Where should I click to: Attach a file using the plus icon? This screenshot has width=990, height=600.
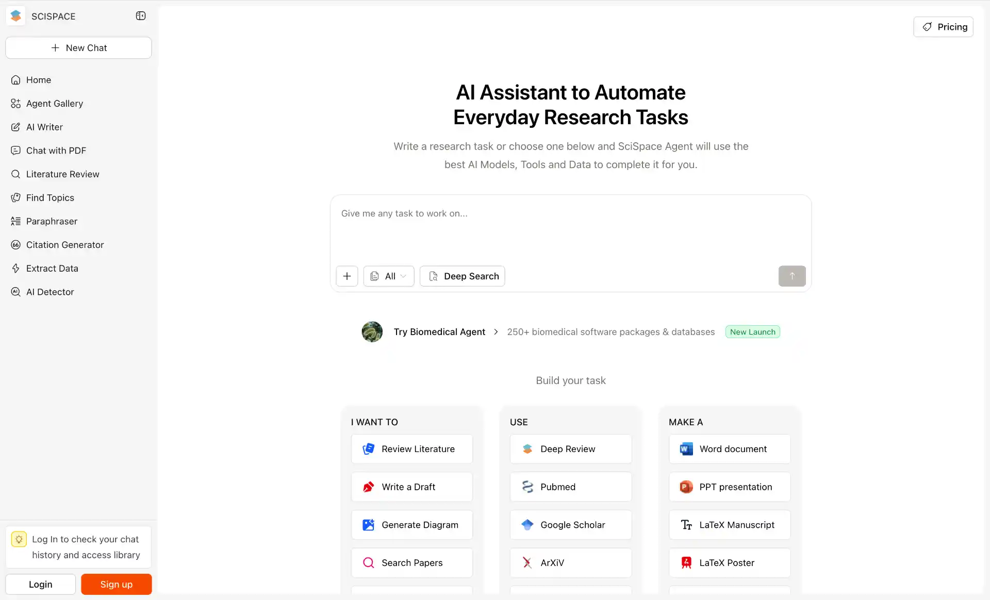pos(347,276)
